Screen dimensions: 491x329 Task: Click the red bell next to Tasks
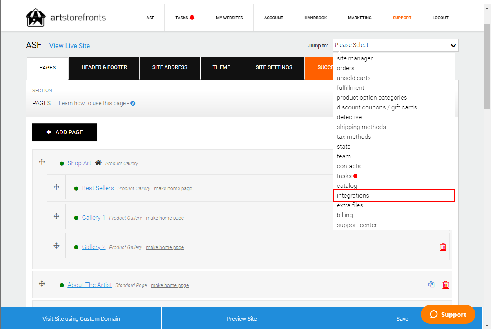(192, 17)
